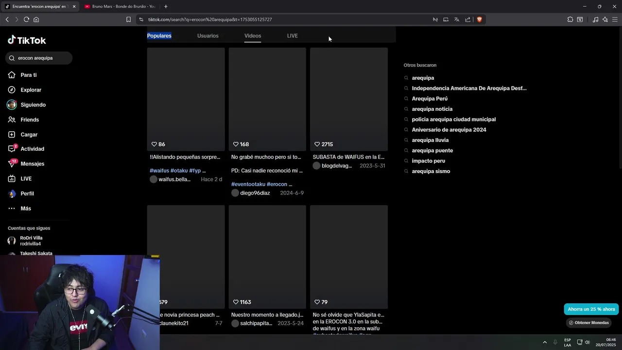
Task: Select the LIVE search results tab
Action: point(292,35)
